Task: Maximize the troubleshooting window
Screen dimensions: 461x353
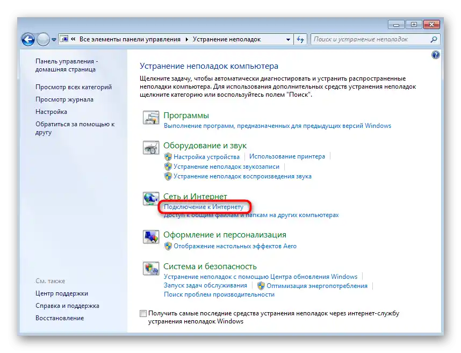Action: click(414, 25)
